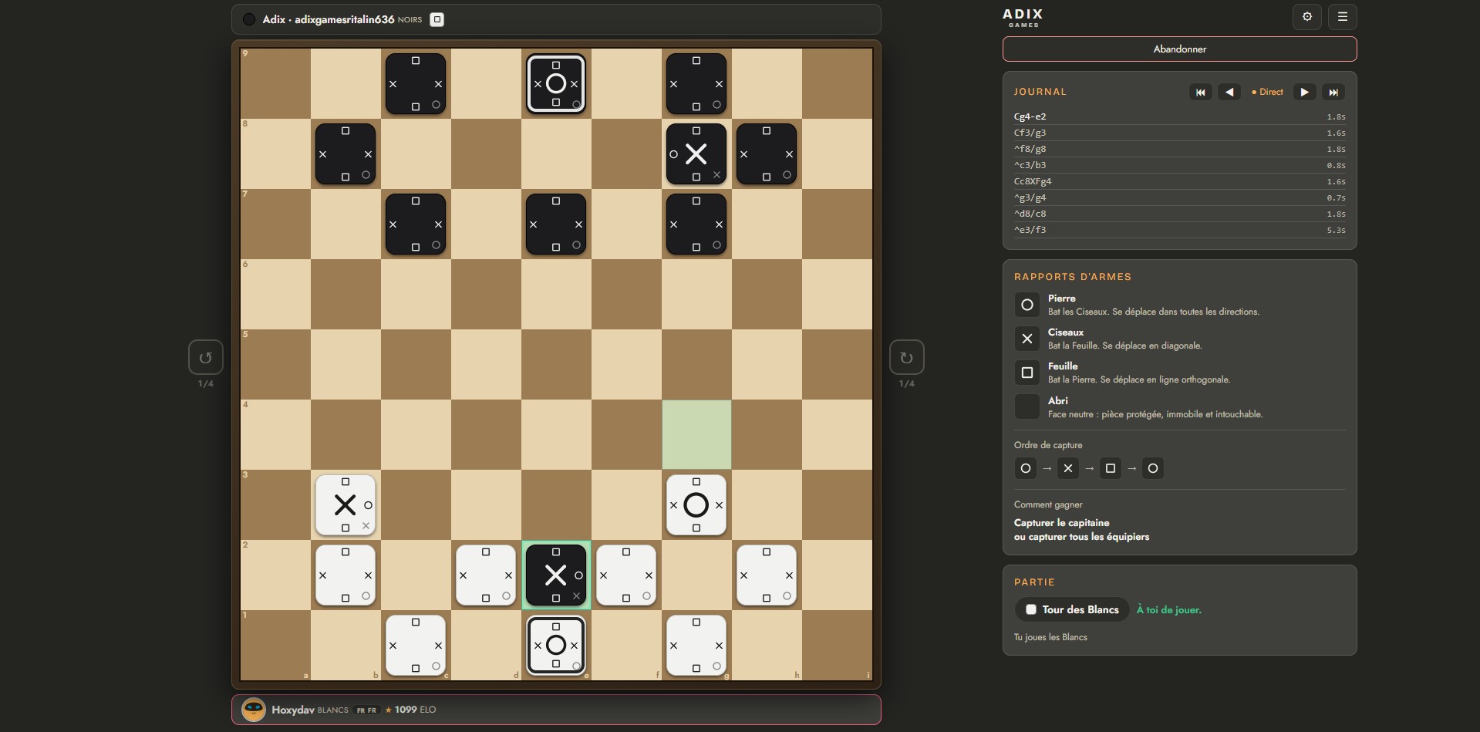The image size is (1480, 732).
Task: Click the Pierre circle icon in legend
Action: point(1027,305)
